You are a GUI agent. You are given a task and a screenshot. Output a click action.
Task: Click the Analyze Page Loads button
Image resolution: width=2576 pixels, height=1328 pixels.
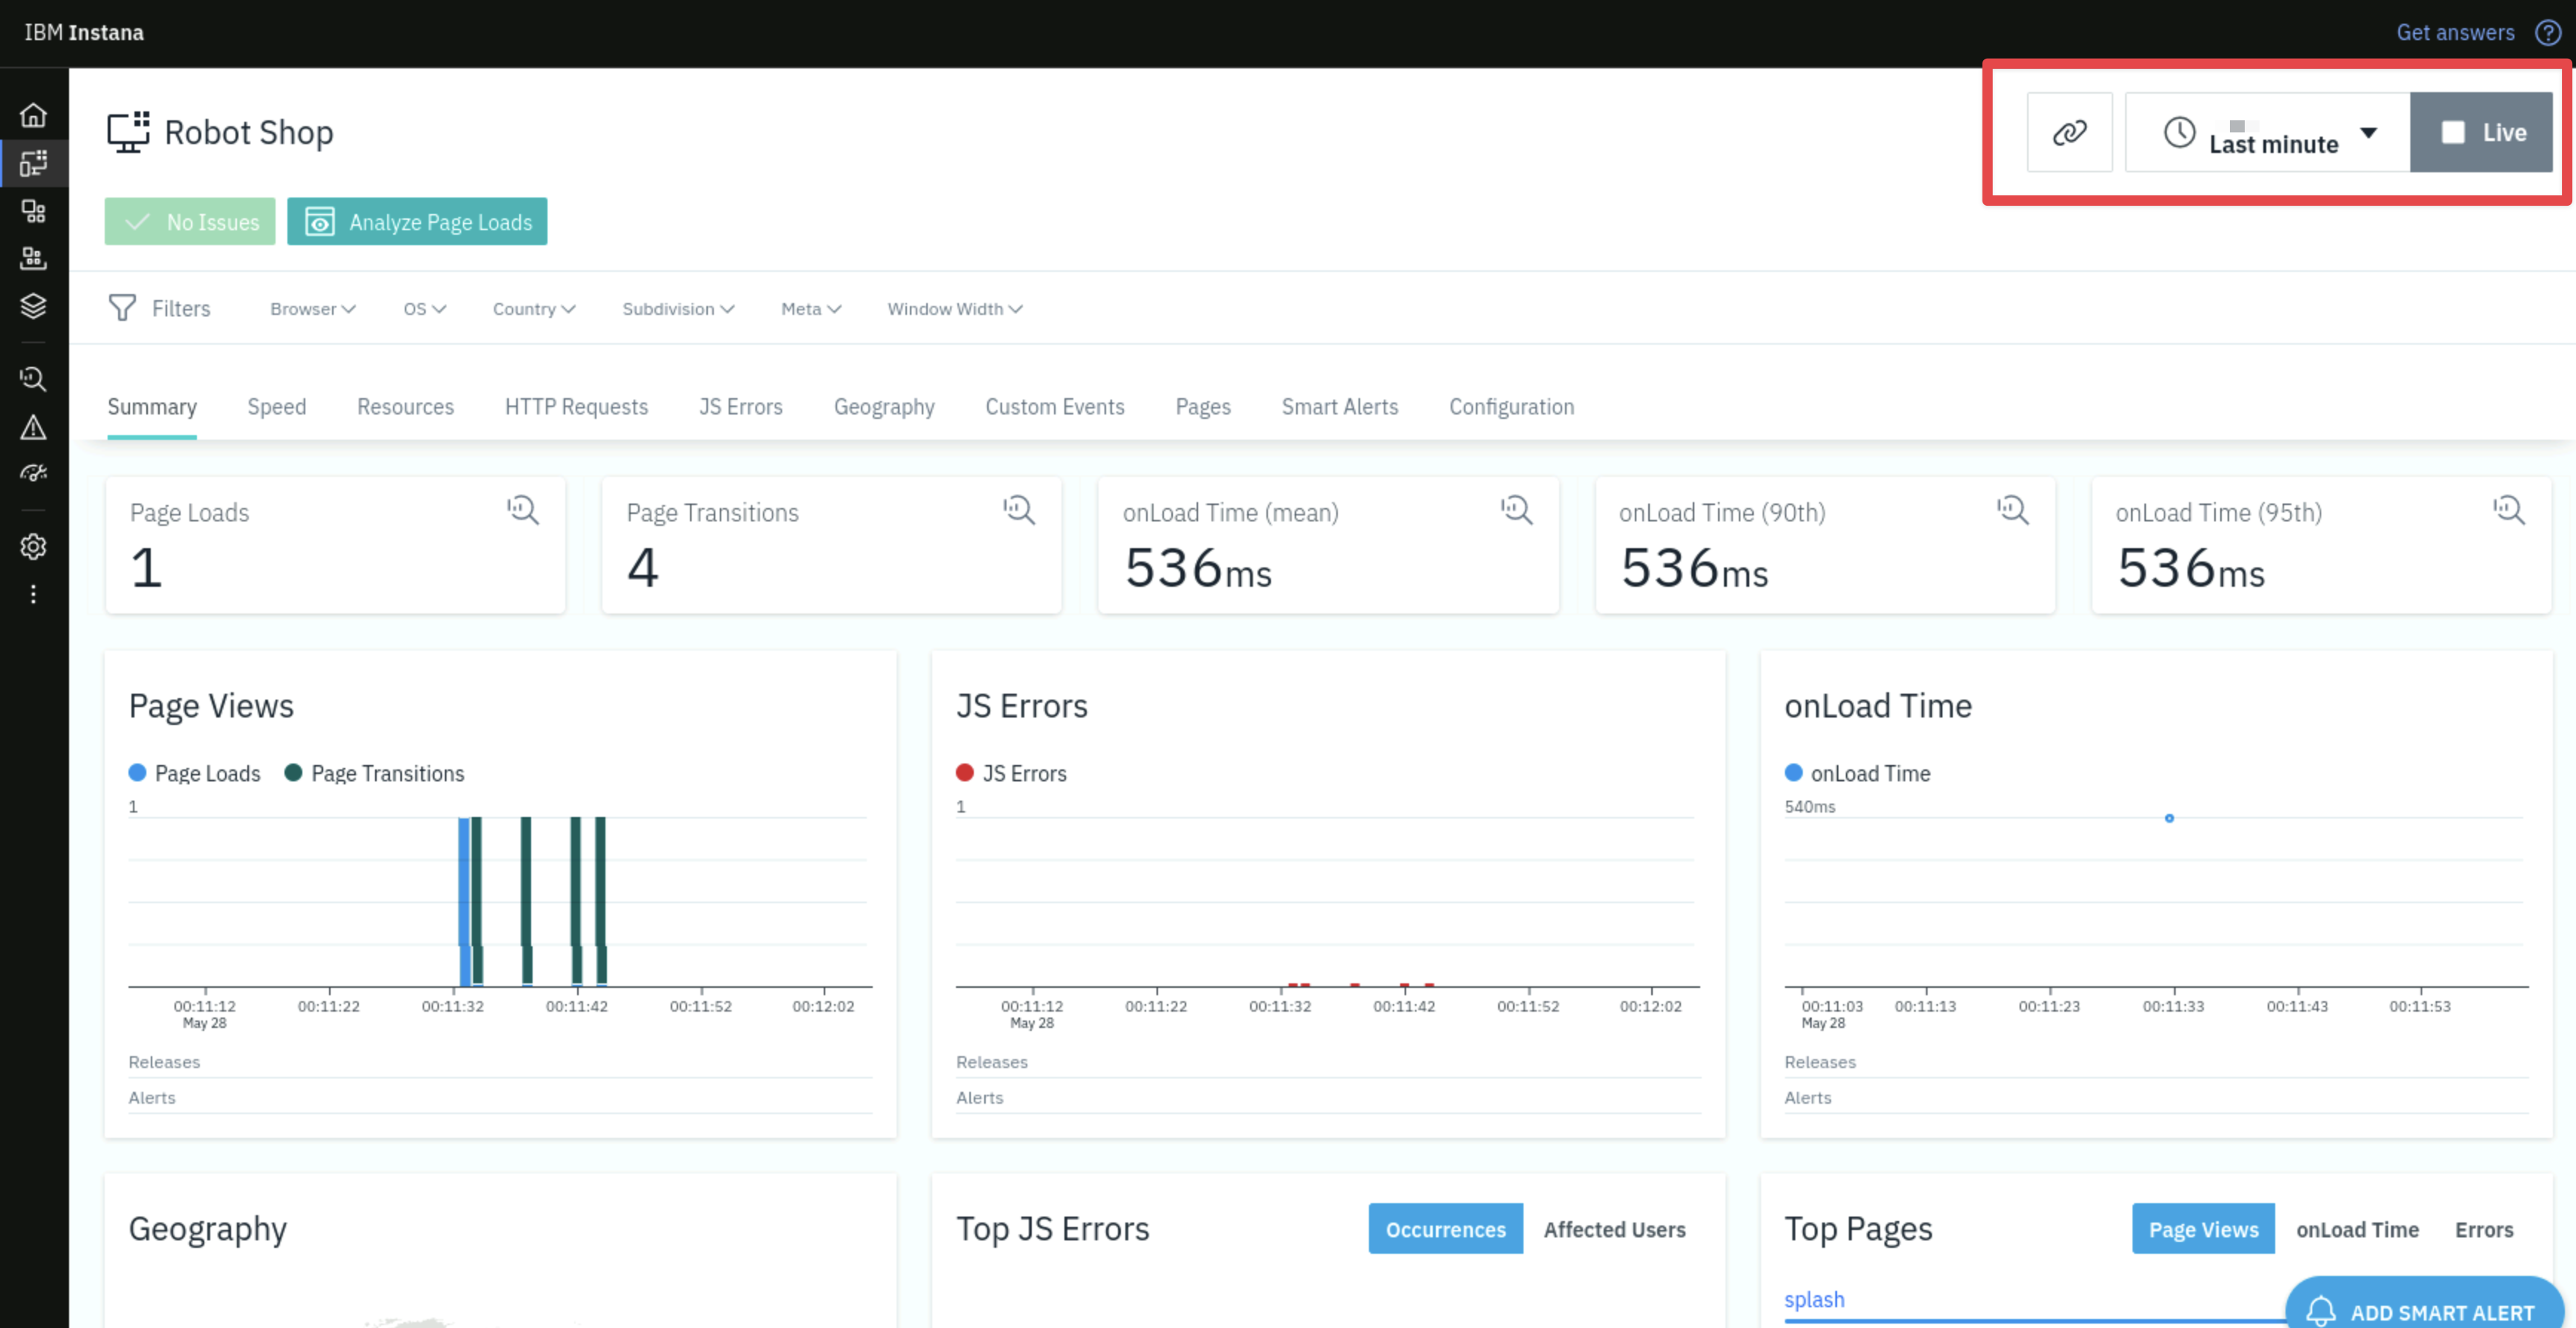click(420, 222)
